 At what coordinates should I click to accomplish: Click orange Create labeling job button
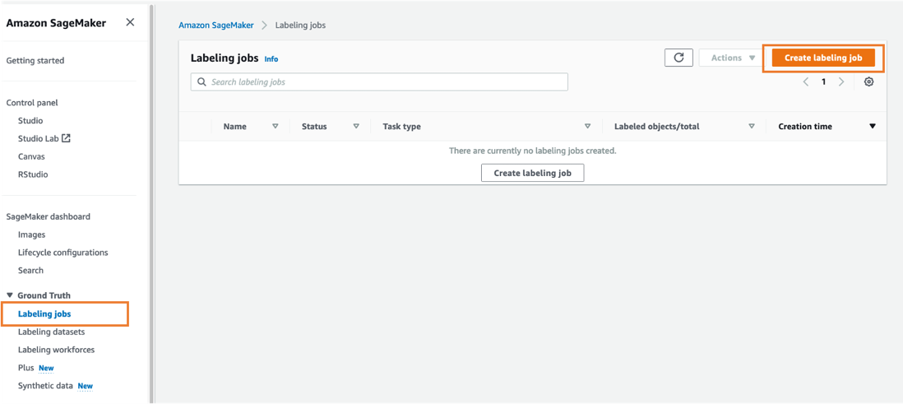coord(823,58)
